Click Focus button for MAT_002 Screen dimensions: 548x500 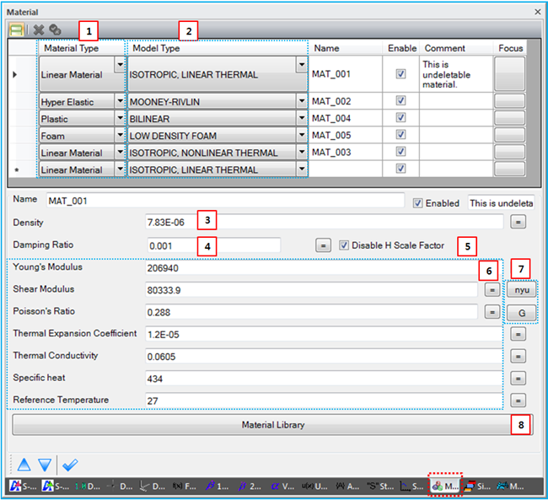pyautogui.click(x=510, y=101)
